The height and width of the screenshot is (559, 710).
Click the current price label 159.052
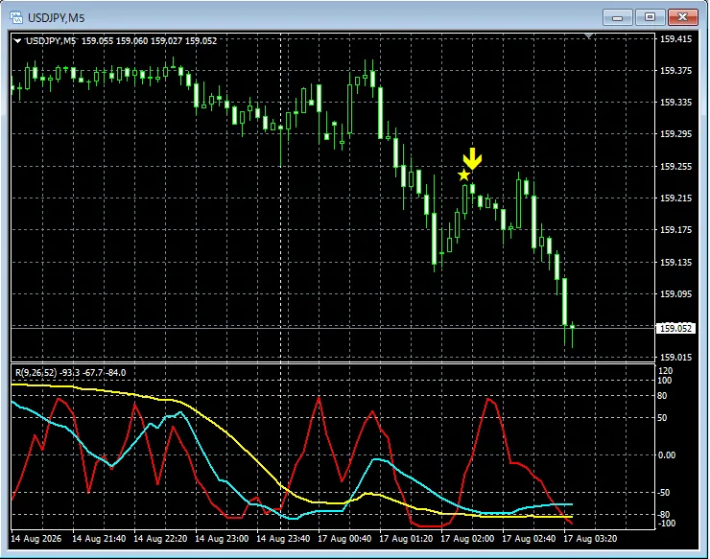pyautogui.click(x=675, y=328)
